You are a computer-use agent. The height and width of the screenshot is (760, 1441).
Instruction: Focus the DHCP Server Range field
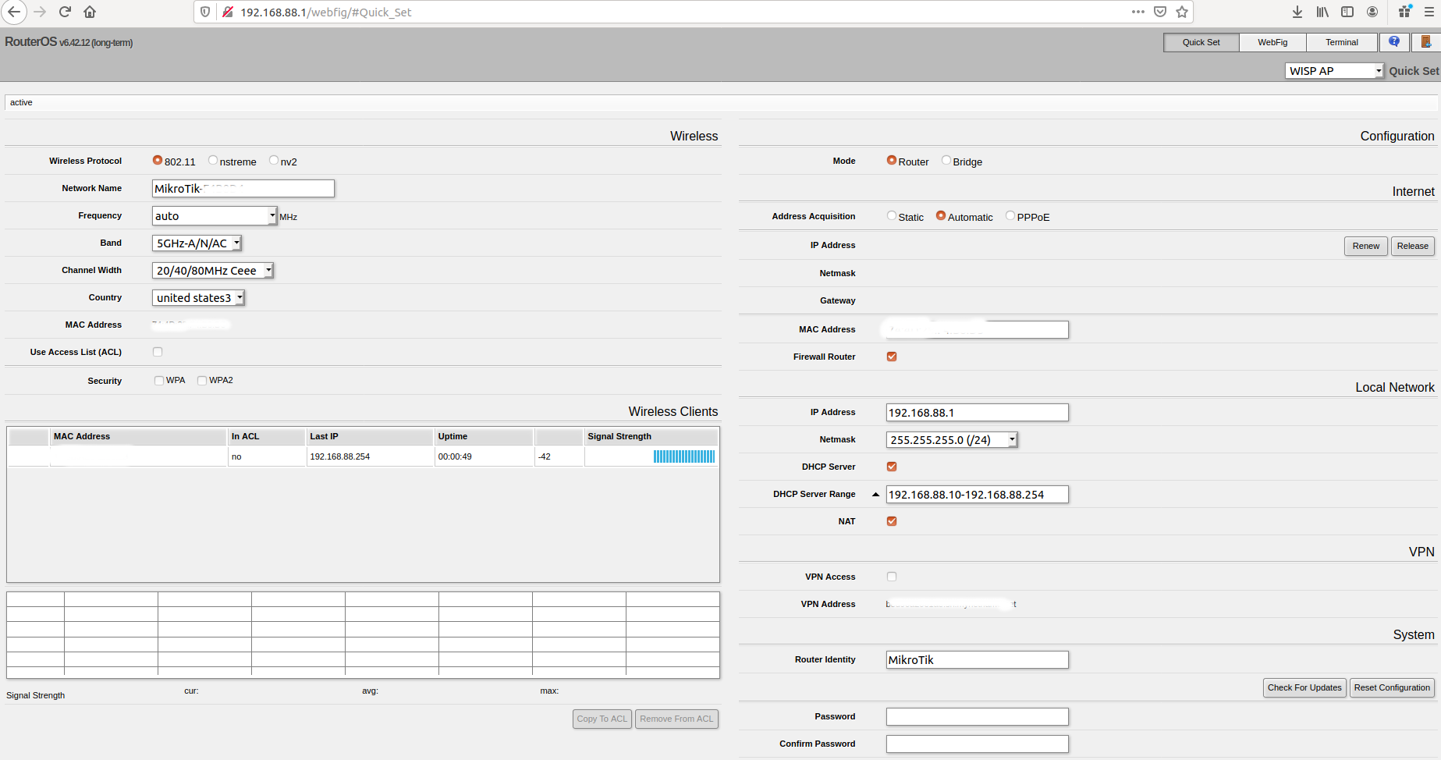978,494
